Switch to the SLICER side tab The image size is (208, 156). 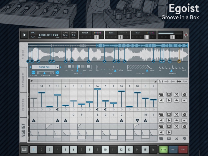23,54
